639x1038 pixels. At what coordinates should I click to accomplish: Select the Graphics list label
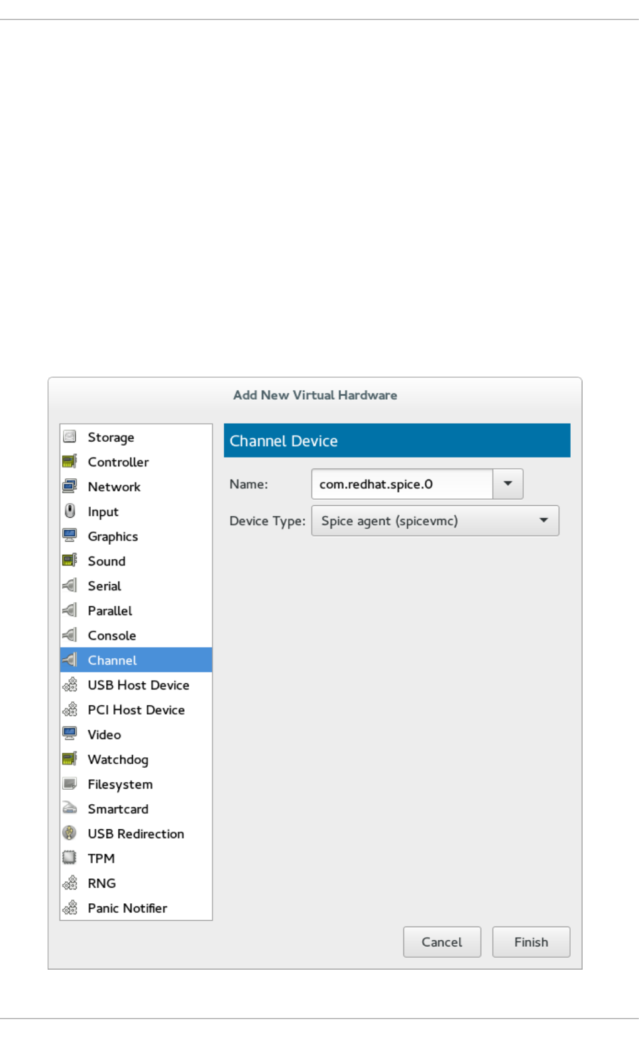tap(113, 537)
